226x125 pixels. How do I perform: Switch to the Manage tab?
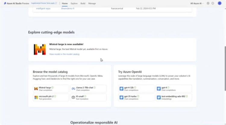click(x=92, y=3)
